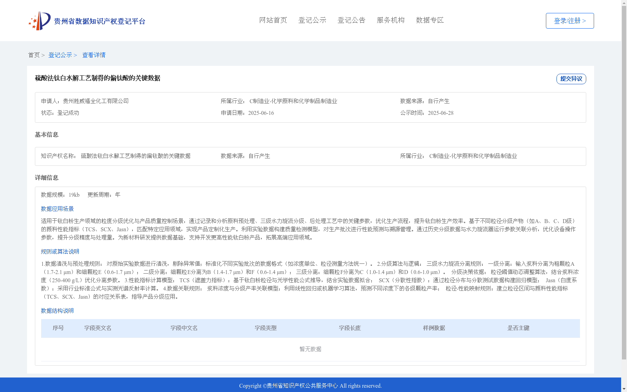Select 服务机构 in top navigation

(x=391, y=20)
